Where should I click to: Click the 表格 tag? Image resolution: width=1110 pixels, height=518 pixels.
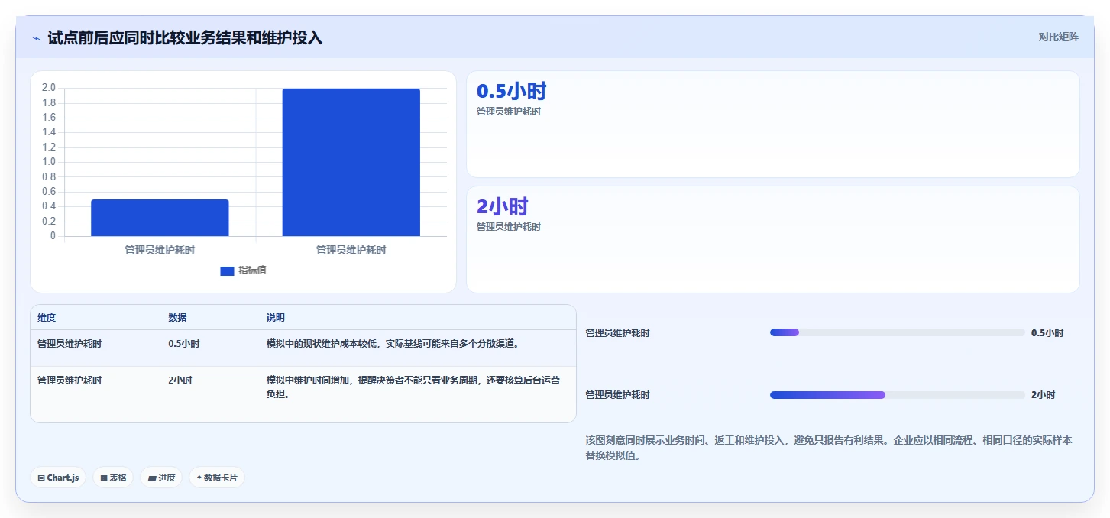pyautogui.click(x=113, y=478)
